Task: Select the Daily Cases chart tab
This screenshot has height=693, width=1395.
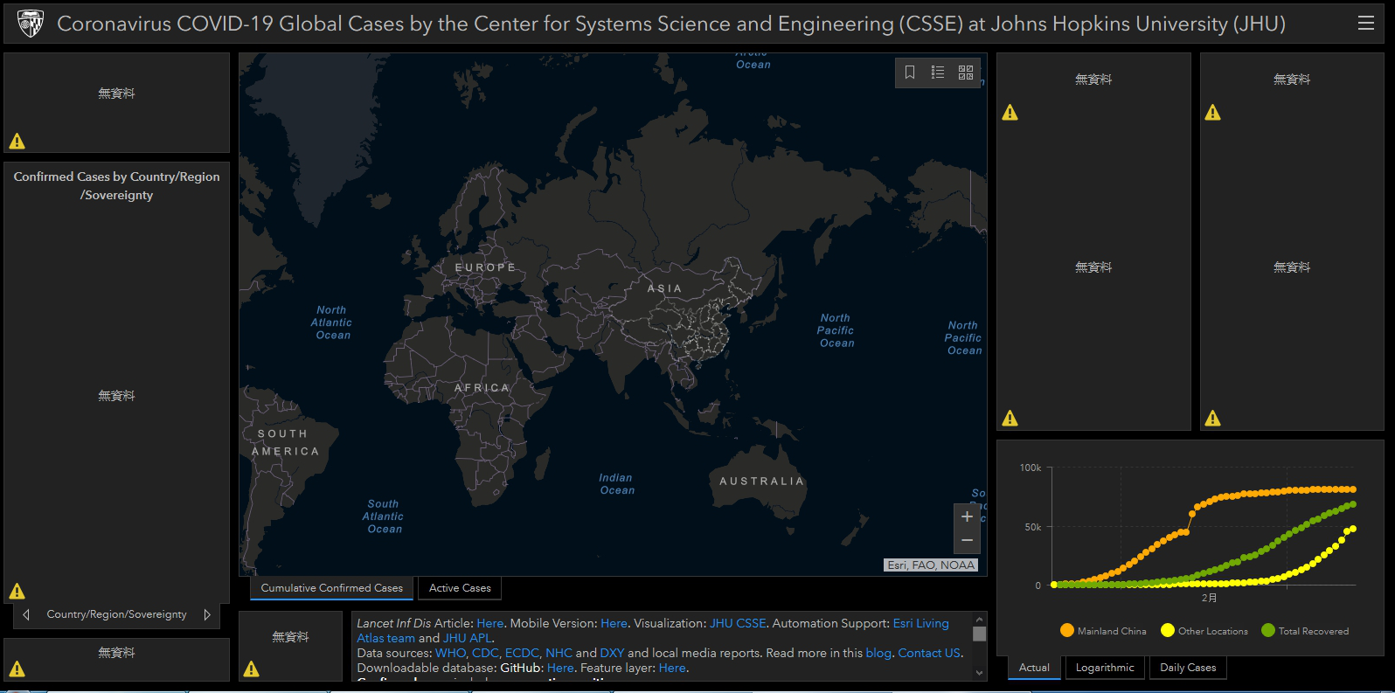Action: tap(1188, 668)
